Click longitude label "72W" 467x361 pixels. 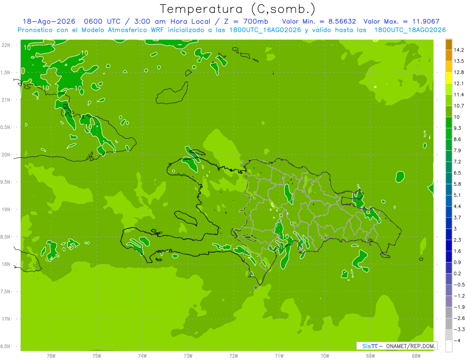[233, 356]
